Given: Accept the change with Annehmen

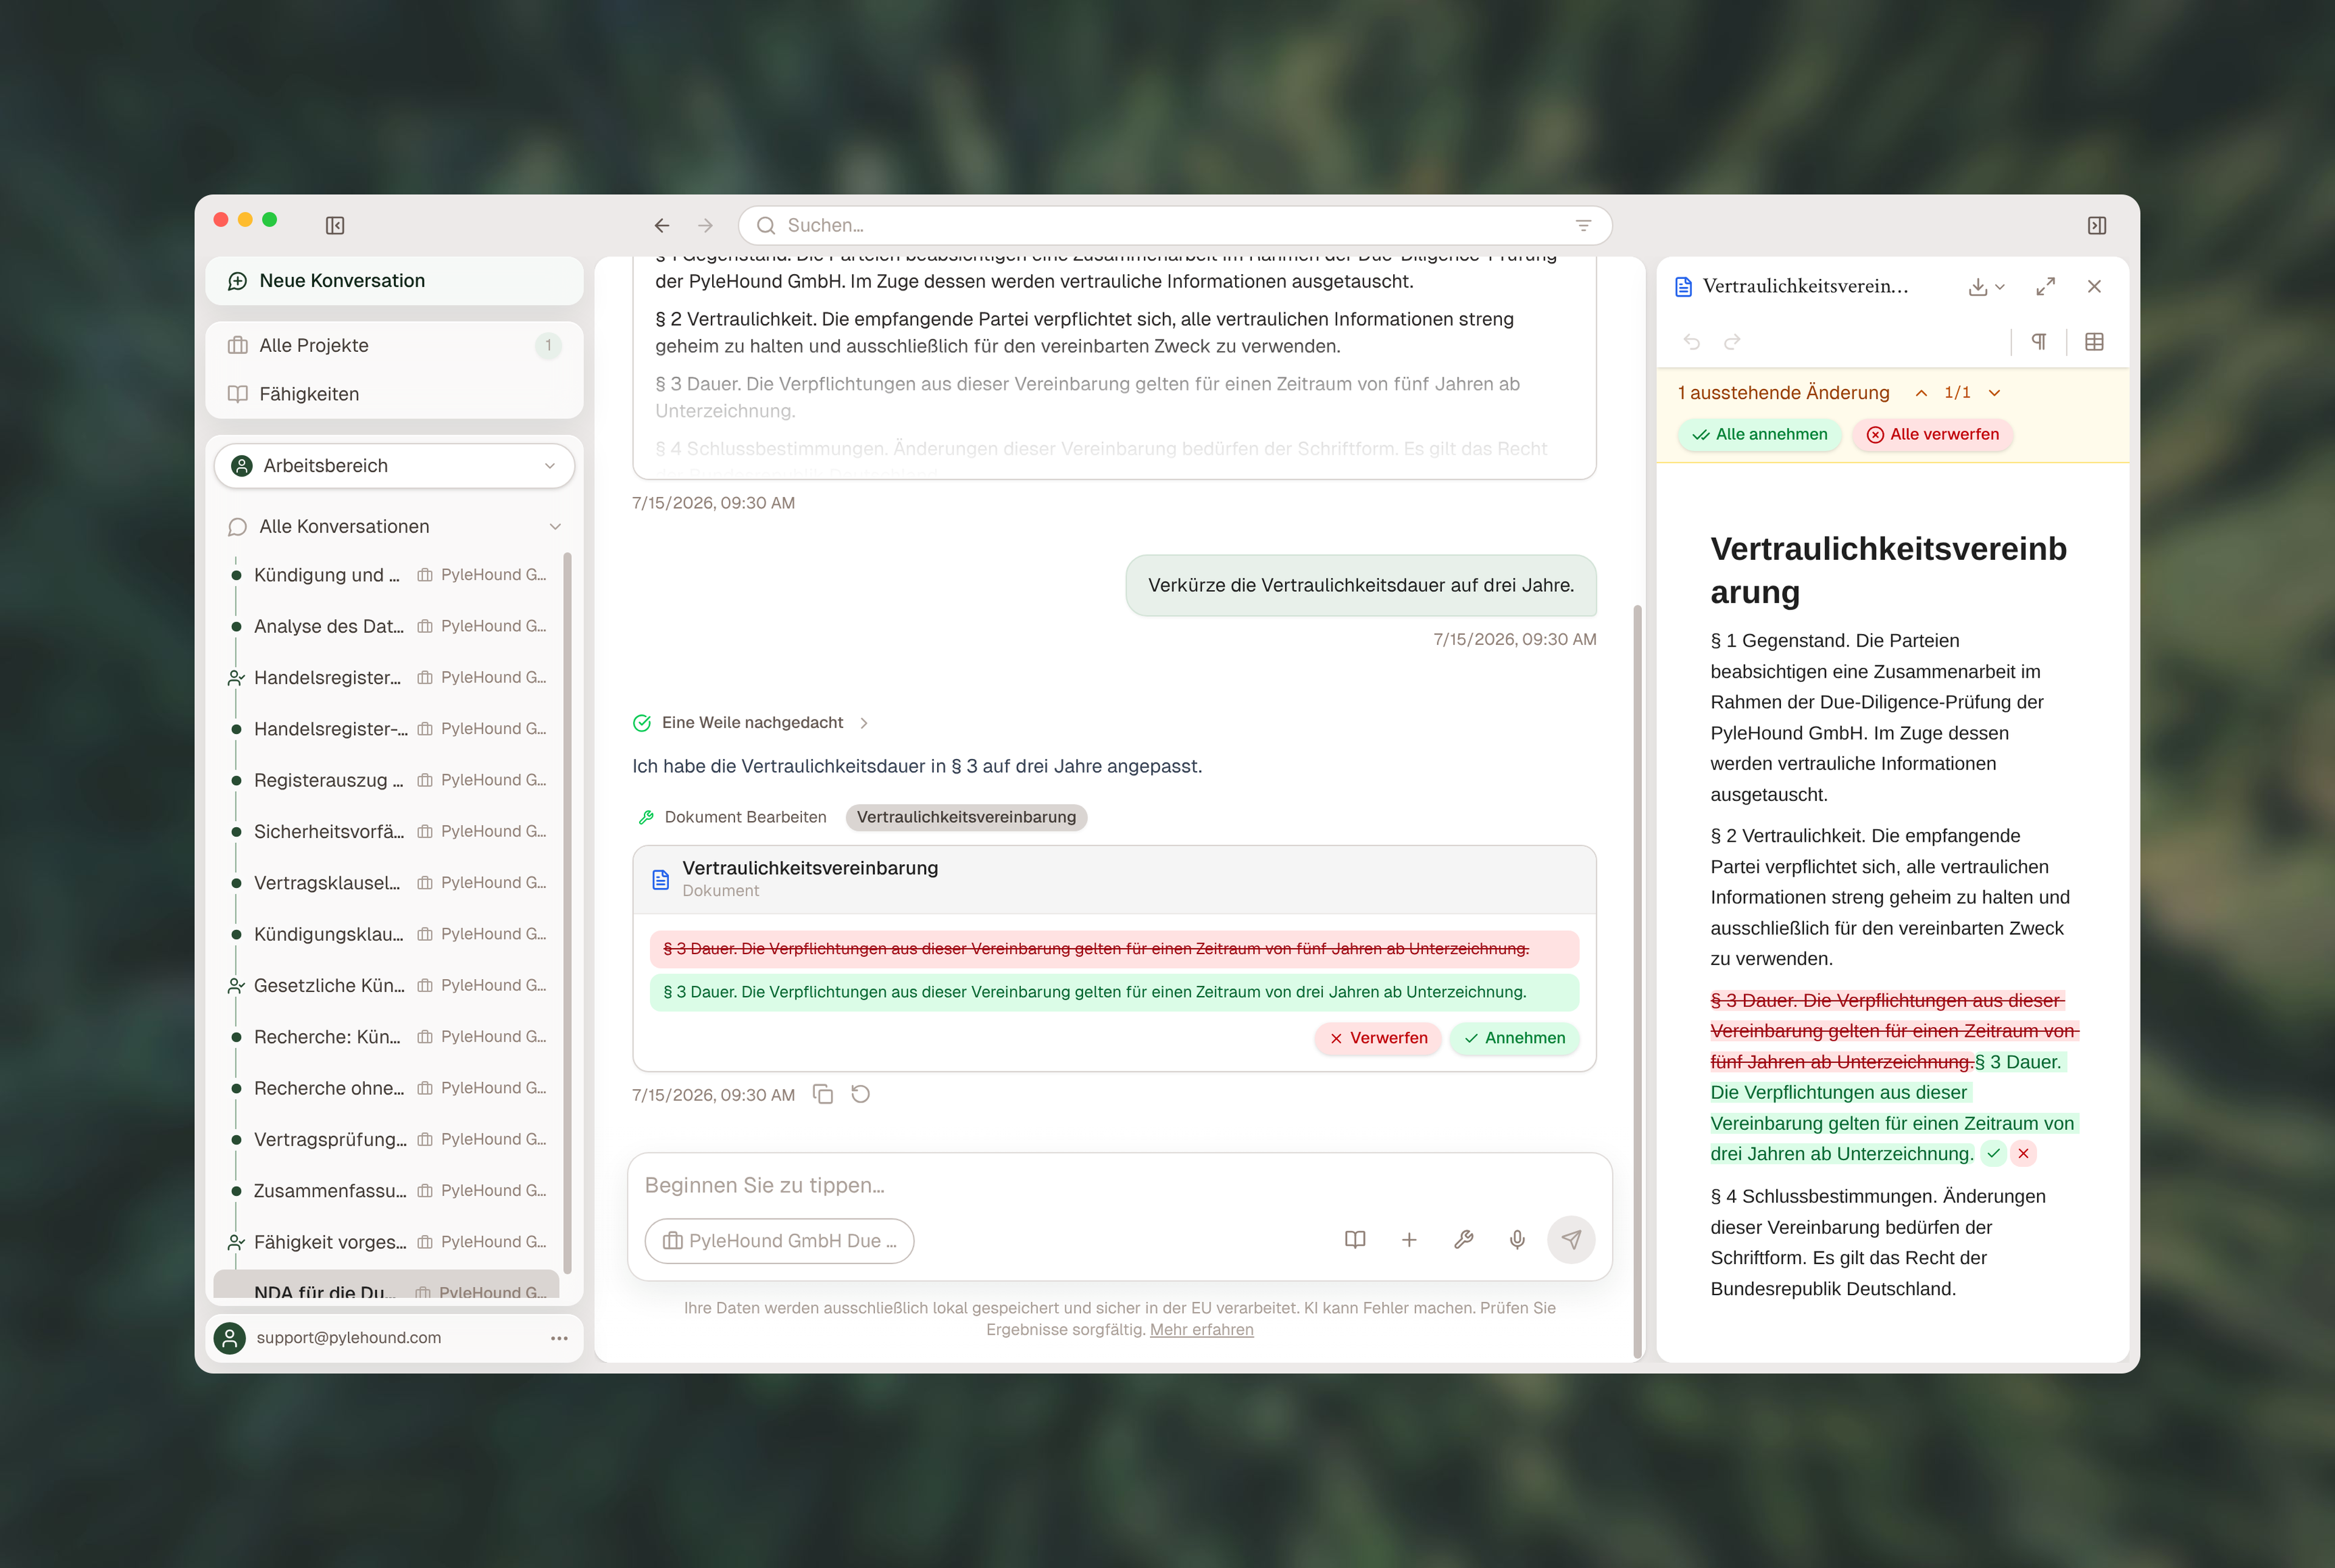Looking at the screenshot, I should tap(1513, 1038).
